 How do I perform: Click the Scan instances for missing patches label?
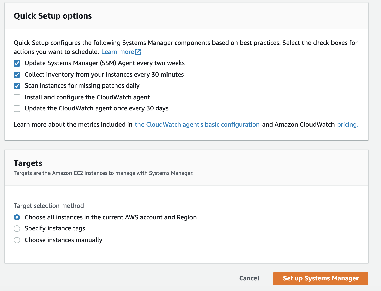[82, 86]
